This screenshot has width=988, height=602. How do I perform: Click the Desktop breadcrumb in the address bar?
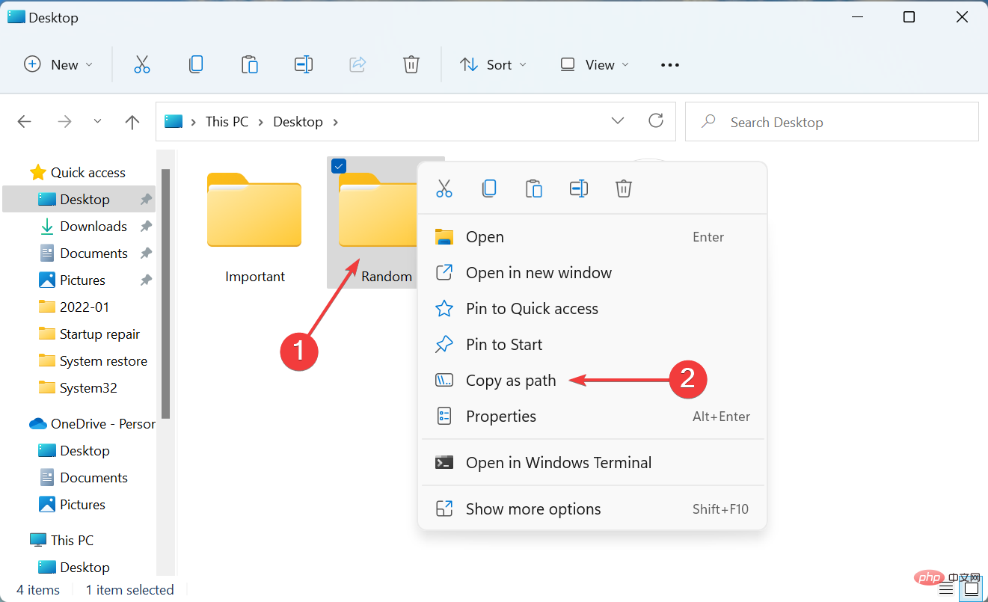click(298, 122)
